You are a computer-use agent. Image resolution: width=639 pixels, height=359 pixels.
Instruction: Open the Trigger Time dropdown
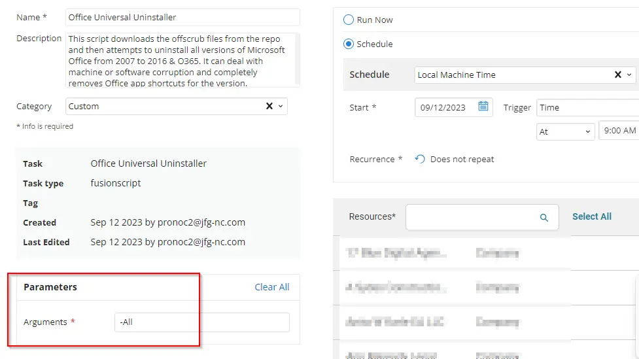click(587, 108)
